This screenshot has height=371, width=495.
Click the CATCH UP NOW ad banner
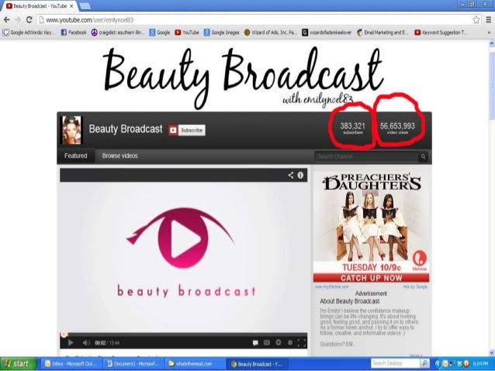click(x=371, y=278)
